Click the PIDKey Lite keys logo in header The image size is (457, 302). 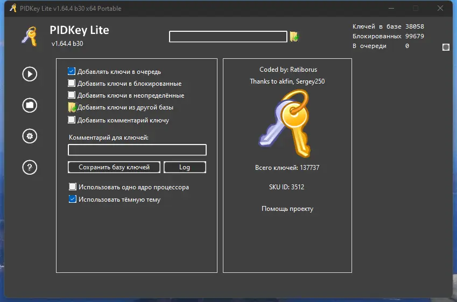[30, 36]
